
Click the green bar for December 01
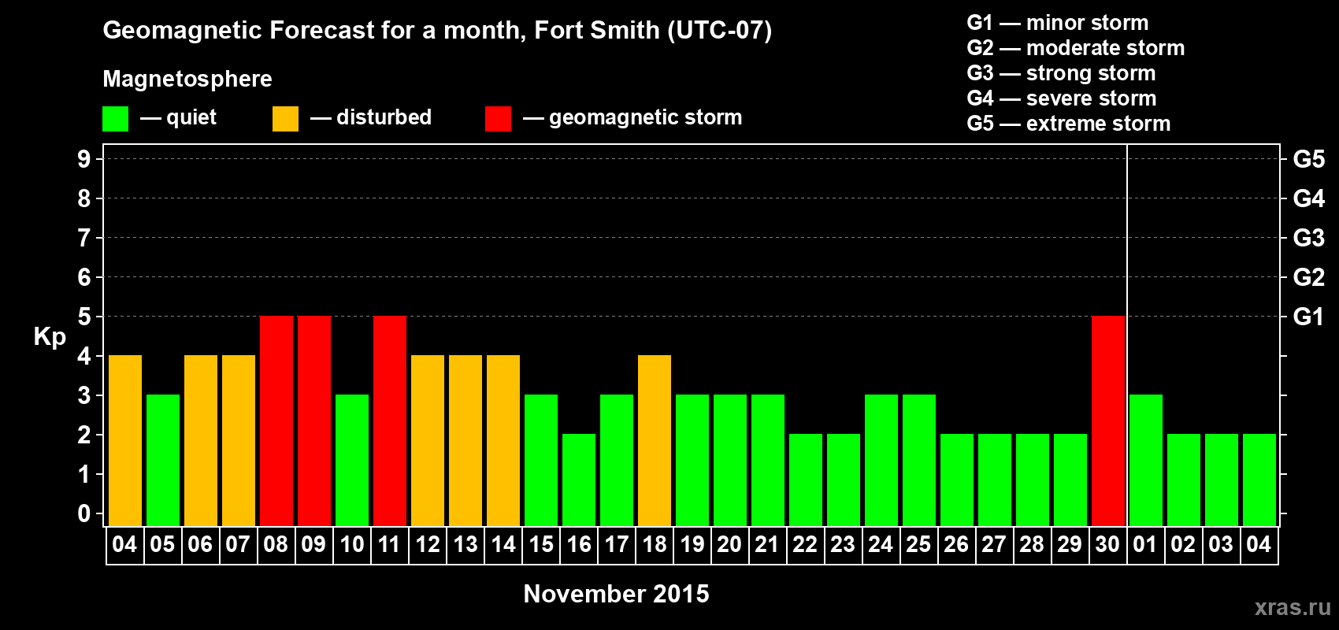pyautogui.click(x=1146, y=460)
